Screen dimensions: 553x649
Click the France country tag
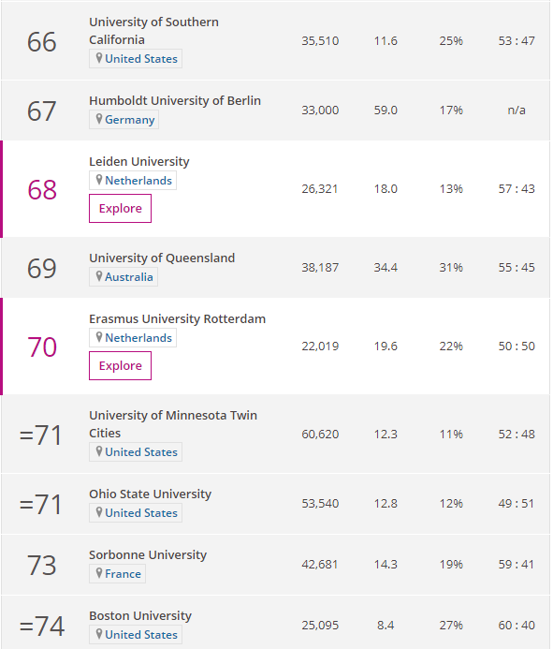point(118,574)
